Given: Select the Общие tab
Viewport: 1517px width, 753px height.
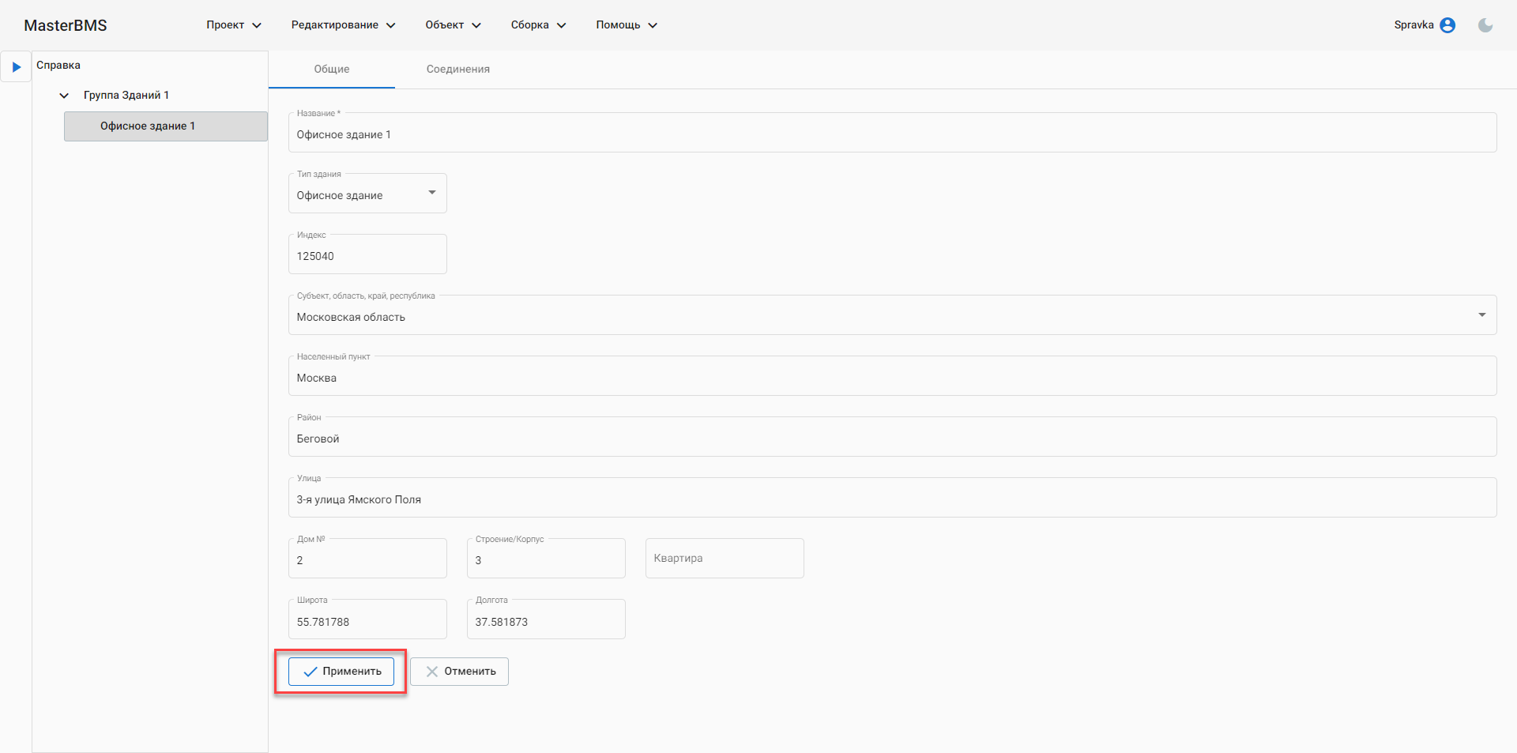Looking at the screenshot, I should click(332, 70).
